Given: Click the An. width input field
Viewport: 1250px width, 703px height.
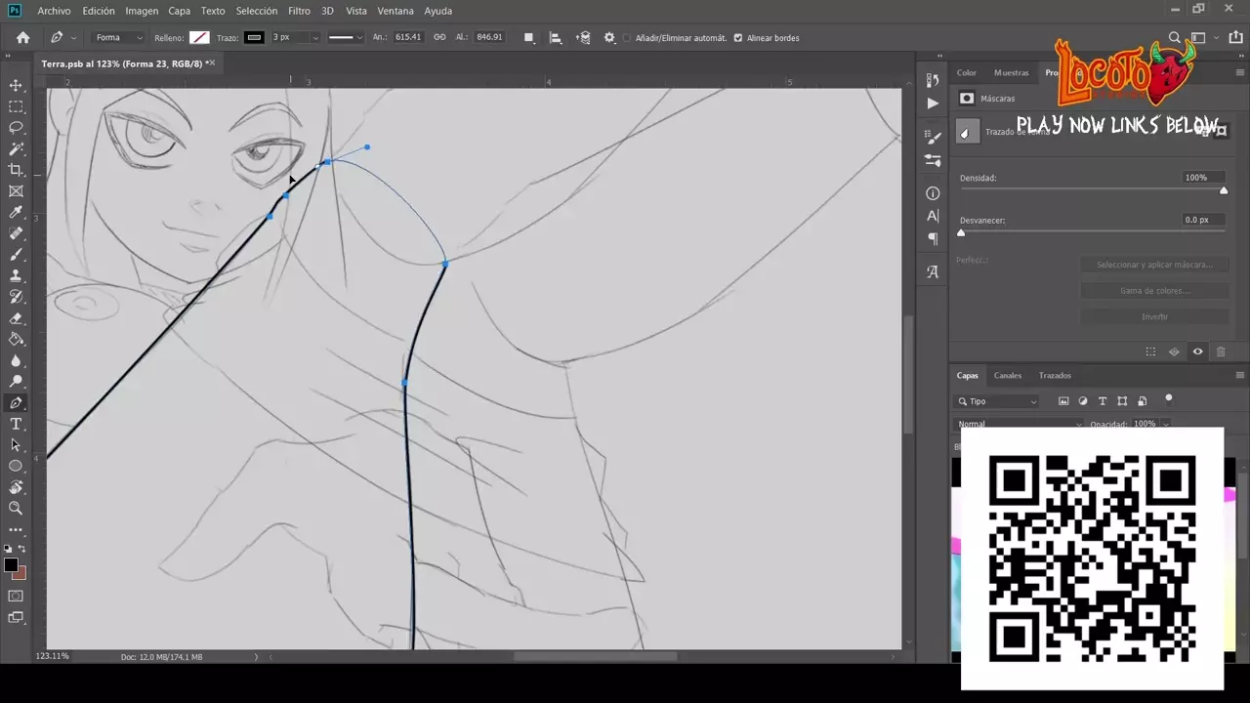Looking at the screenshot, I should point(408,37).
